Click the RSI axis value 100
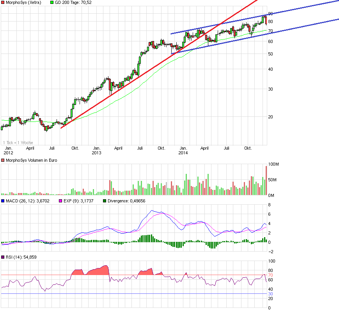This screenshot has height=311, width=339. point(272,261)
